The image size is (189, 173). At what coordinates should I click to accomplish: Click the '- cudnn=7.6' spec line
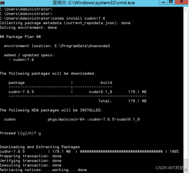pyautogui.click(x=21, y=60)
